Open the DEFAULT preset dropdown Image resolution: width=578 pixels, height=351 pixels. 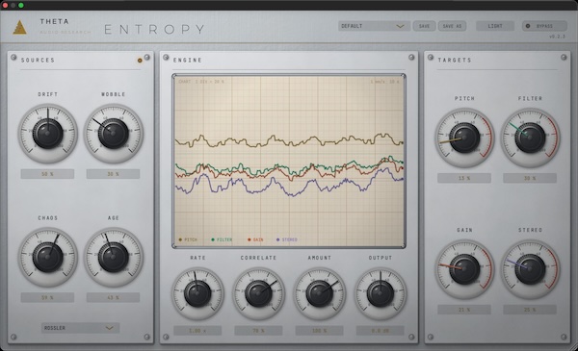[x=374, y=26]
